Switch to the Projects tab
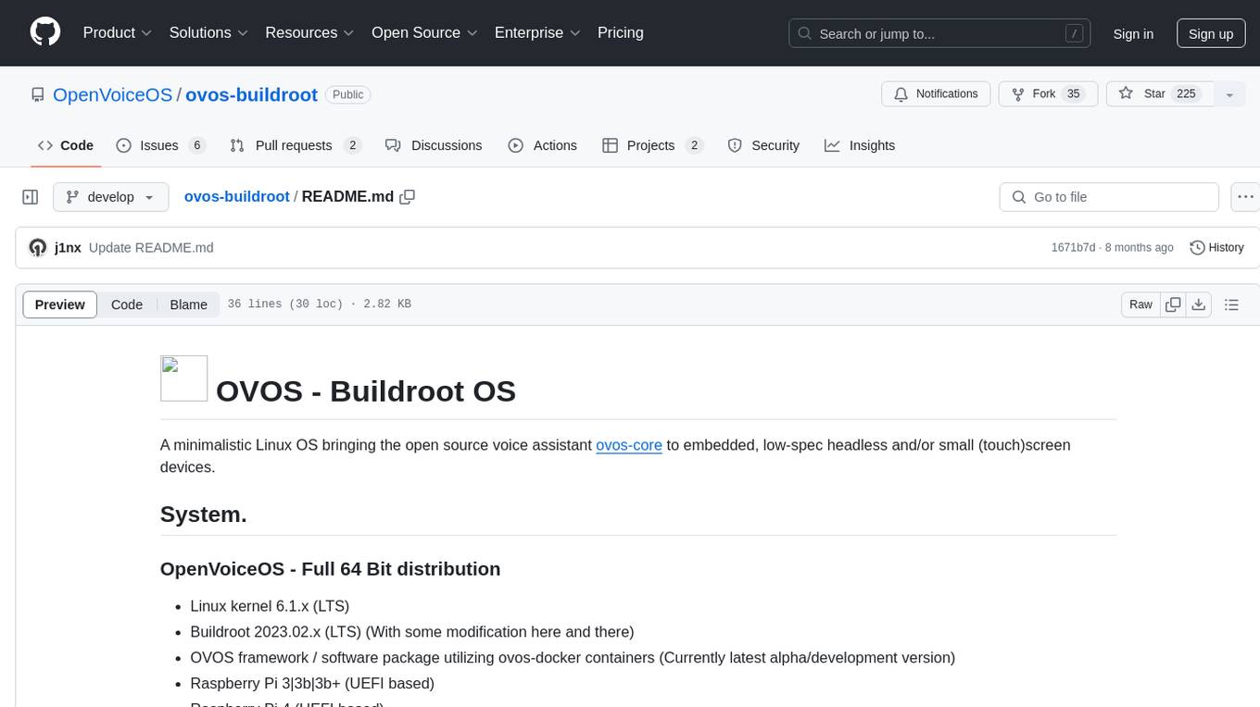 (653, 145)
